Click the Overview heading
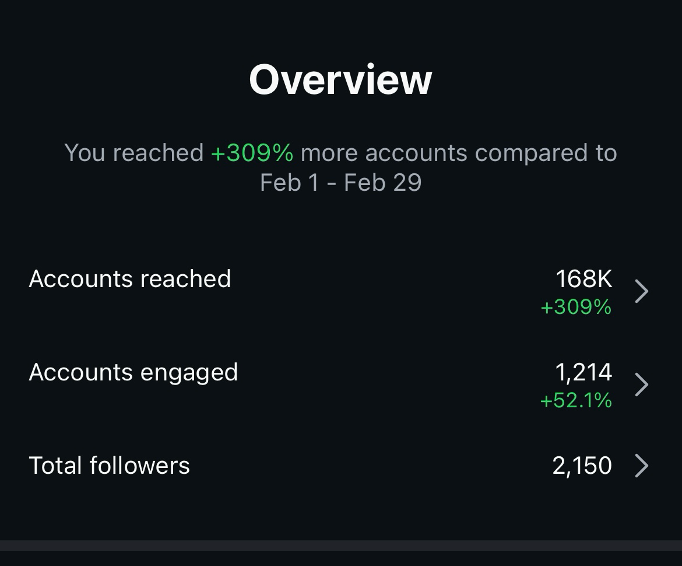This screenshot has height=566, width=682. [340, 79]
